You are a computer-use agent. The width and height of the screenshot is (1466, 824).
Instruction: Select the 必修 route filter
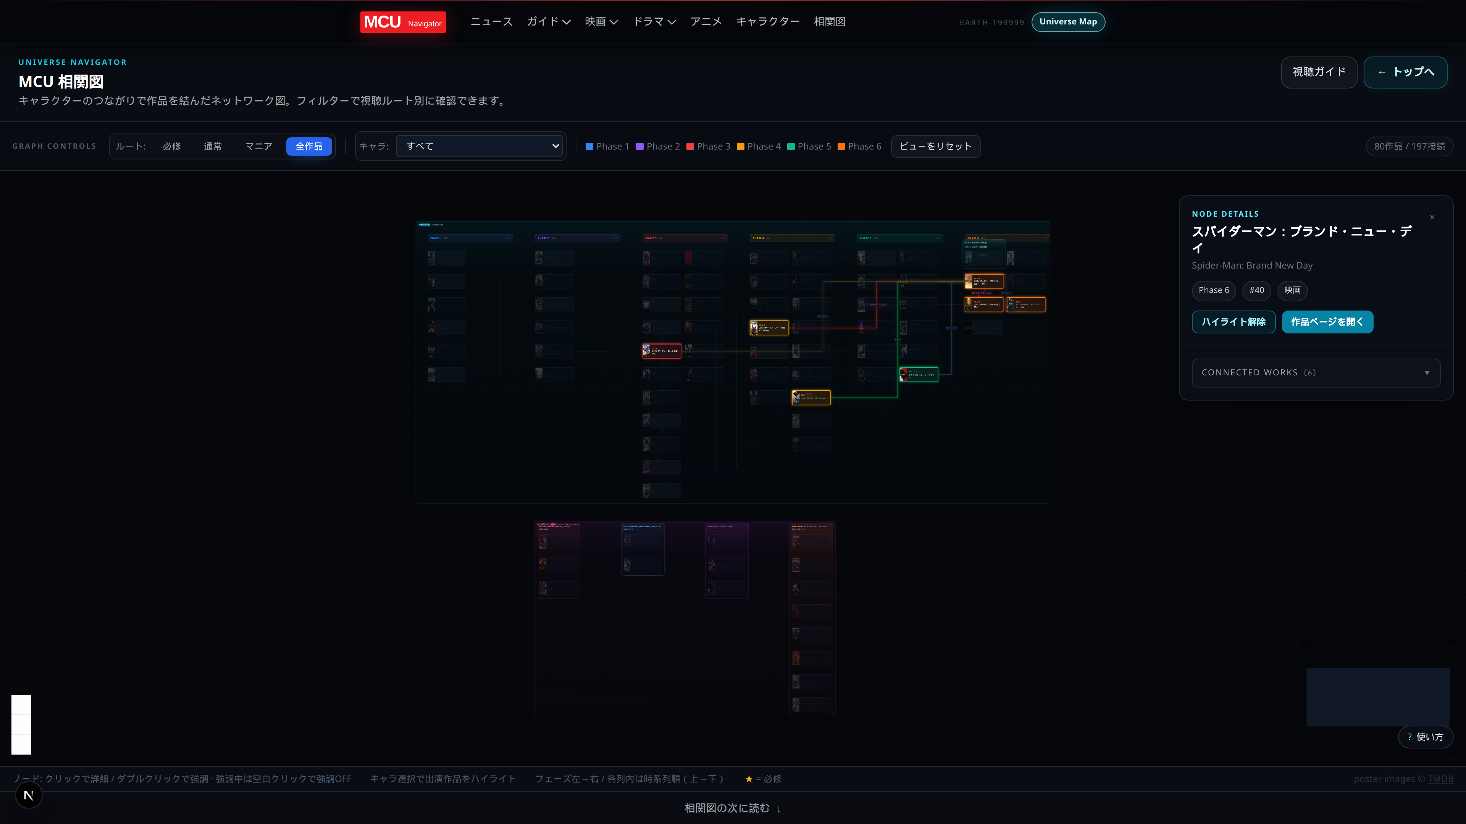pyautogui.click(x=171, y=146)
